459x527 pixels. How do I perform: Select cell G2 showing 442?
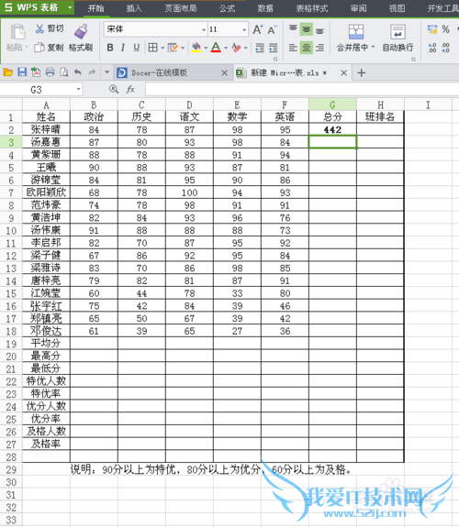[332, 129]
